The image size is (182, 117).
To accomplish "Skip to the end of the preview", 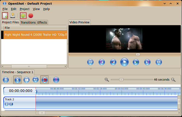I will [x=159, y=62].
